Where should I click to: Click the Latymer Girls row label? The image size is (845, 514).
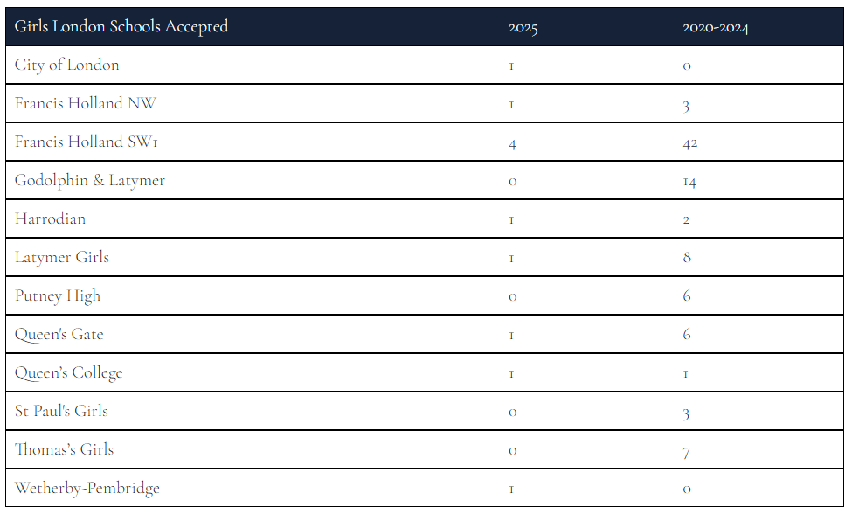62,257
